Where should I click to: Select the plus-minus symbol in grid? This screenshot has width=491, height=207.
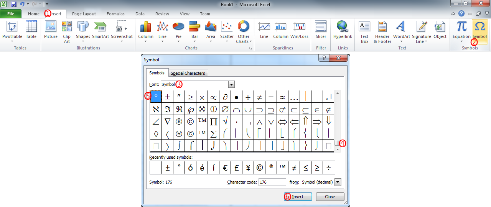coord(168,96)
